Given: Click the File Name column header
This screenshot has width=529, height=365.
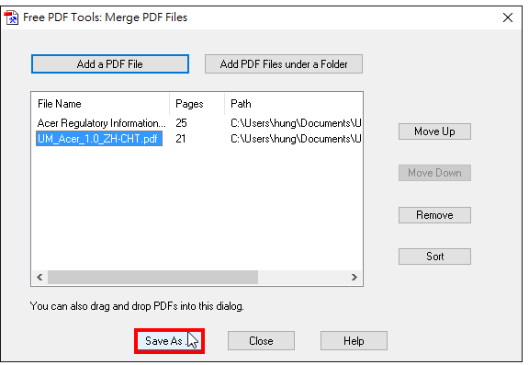Looking at the screenshot, I should [100, 104].
